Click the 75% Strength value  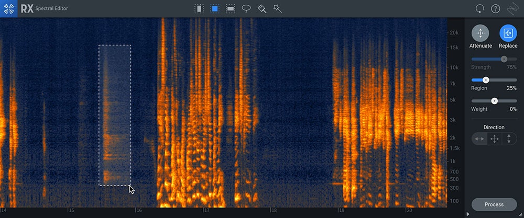pos(511,67)
